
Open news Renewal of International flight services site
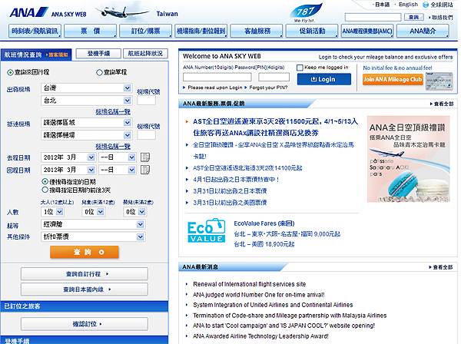click(249, 284)
